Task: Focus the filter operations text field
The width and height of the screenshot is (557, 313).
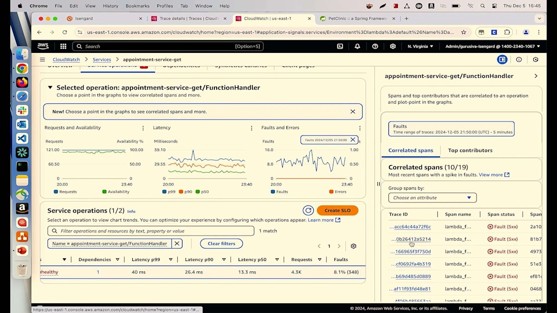Action: tap(151, 231)
